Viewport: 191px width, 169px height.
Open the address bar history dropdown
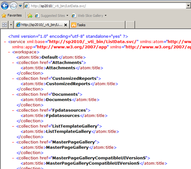tap(188, 6)
